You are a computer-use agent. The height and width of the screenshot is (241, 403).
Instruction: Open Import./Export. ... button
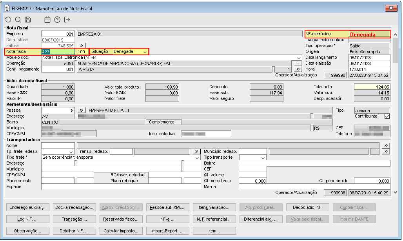click(x=167, y=231)
